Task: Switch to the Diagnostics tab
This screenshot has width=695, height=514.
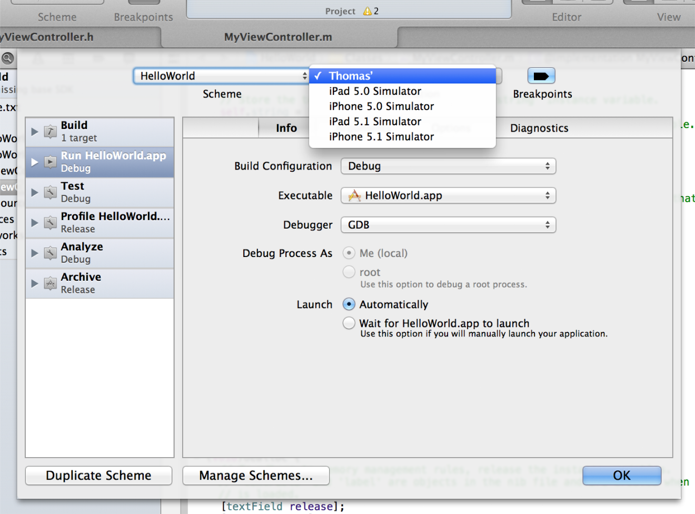Action: (x=539, y=128)
